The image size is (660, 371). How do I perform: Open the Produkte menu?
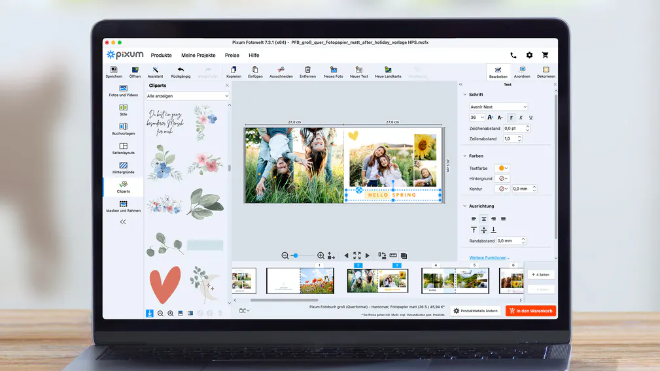[x=161, y=56]
